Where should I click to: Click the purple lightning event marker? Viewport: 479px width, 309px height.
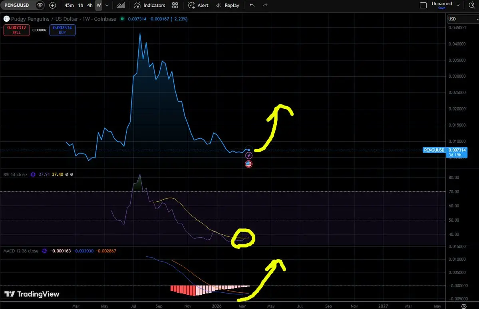(248, 156)
